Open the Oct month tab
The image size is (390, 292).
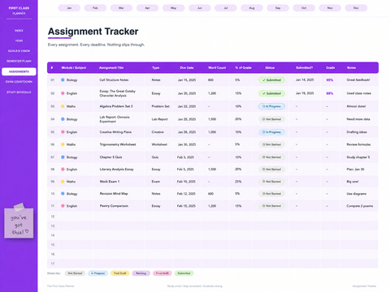pos(304,8)
